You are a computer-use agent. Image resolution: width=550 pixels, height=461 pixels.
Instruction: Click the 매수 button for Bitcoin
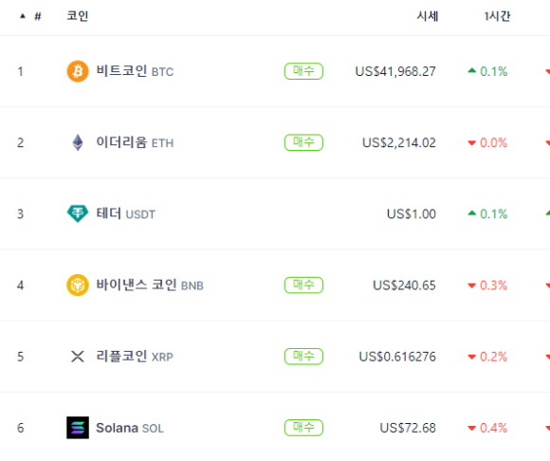(x=303, y=71)
